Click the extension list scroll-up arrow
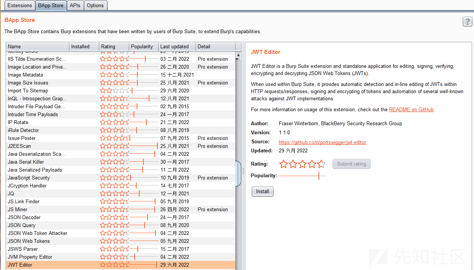This screenshot has width=474, height=270. click(238, 55)
